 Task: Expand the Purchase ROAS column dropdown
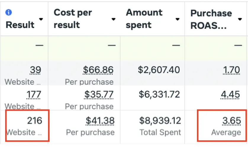coord(240,19)
